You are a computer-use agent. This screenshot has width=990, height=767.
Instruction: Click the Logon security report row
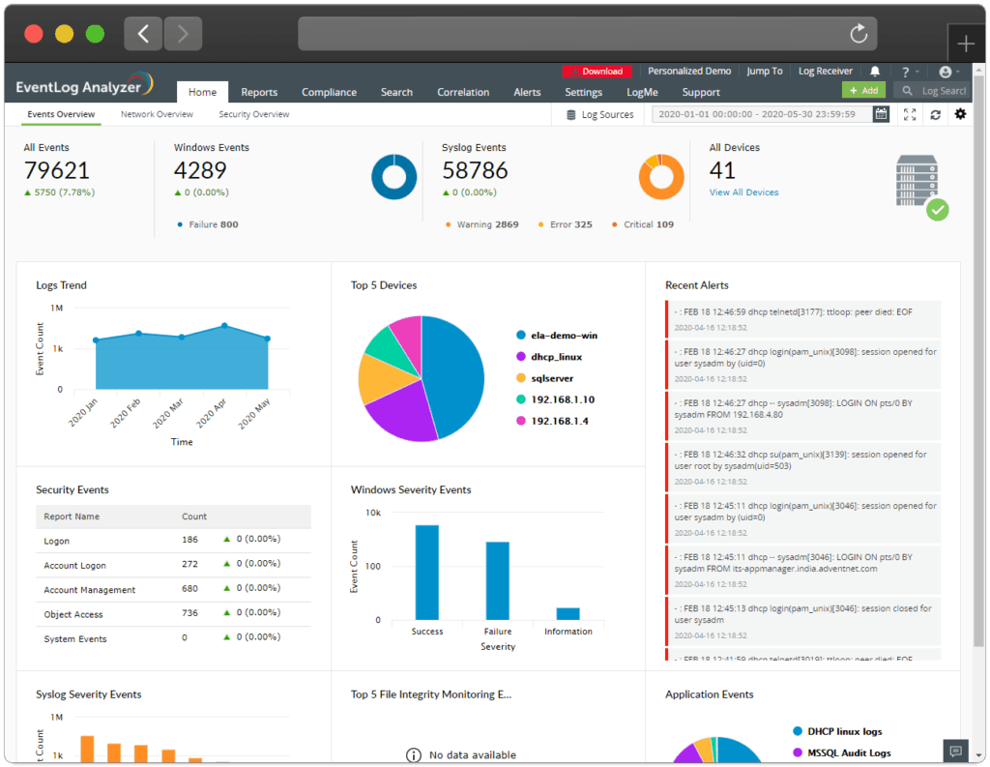174,540
